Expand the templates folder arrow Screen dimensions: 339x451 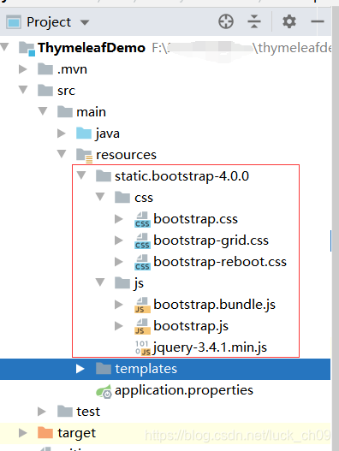(80, 369)
